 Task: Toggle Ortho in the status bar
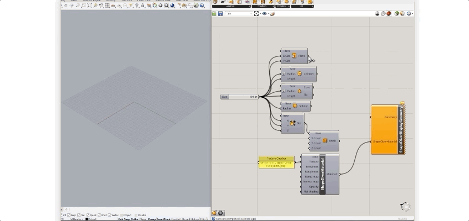pos(135,219)
